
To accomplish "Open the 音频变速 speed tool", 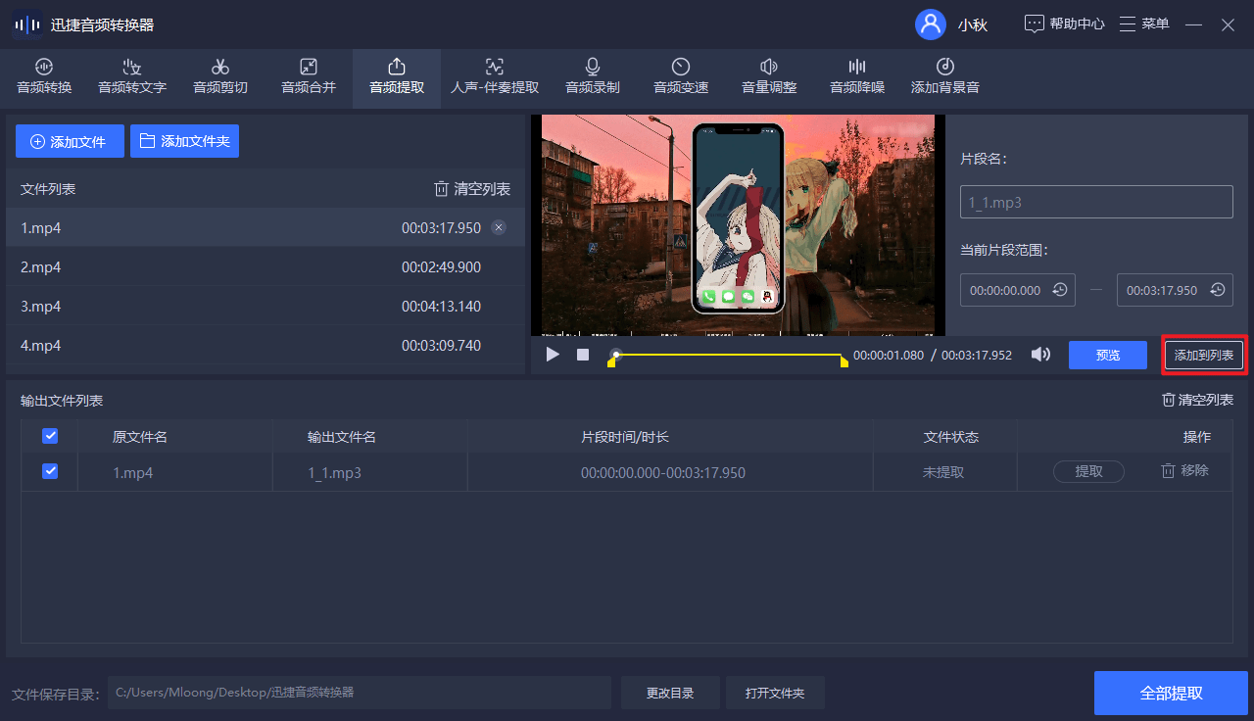I will (680, 77).
